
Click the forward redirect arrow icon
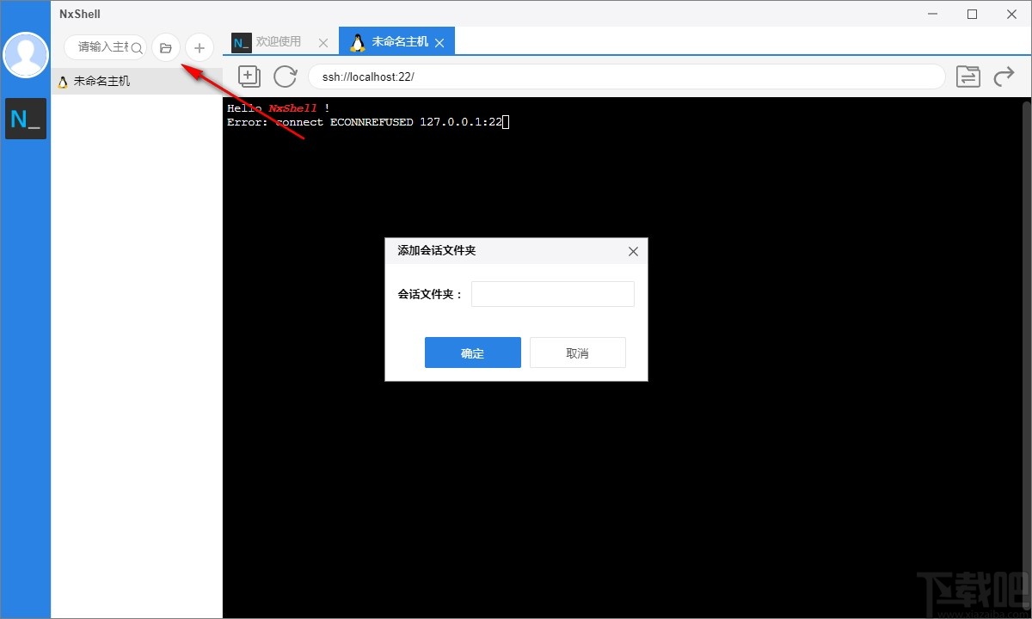coord(1003,77)
